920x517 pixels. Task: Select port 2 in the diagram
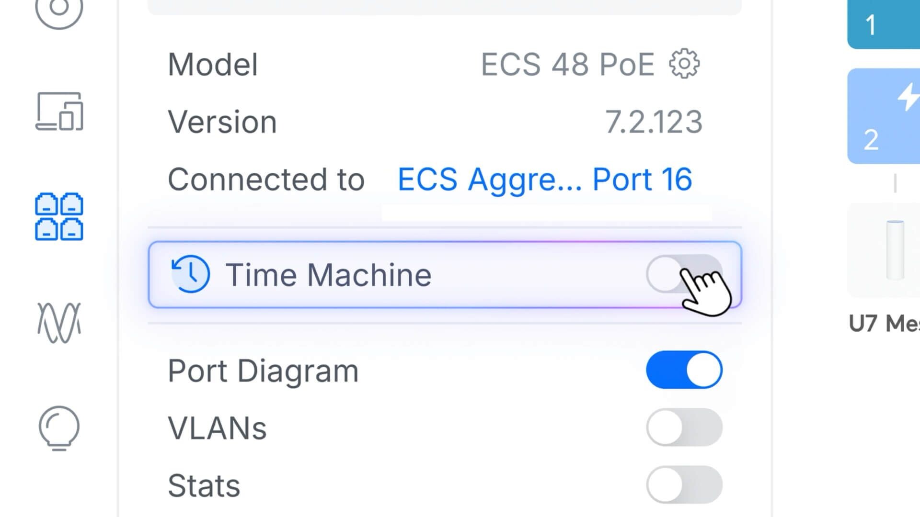884,116
